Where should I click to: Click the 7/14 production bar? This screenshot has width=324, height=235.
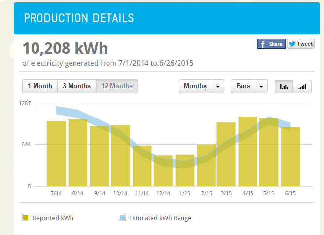56,153
